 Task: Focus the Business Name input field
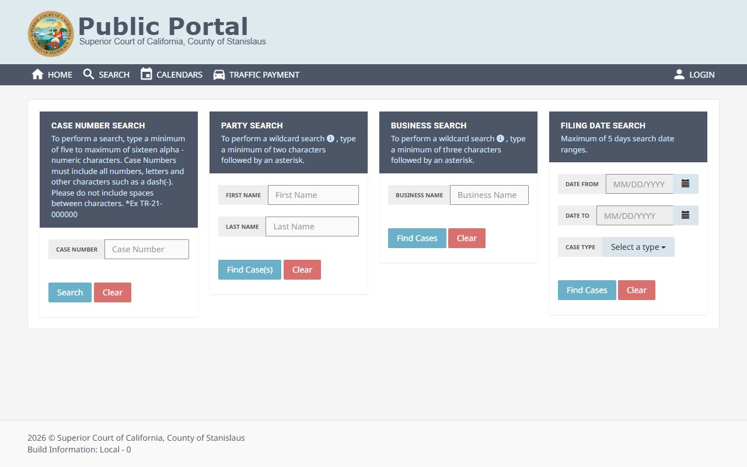tap(489, 195)
